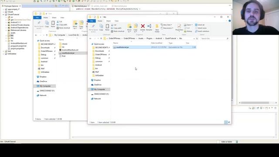Click Edit in front Explorer Open group
Screen dimensions: 279x157
coord(187,28)
